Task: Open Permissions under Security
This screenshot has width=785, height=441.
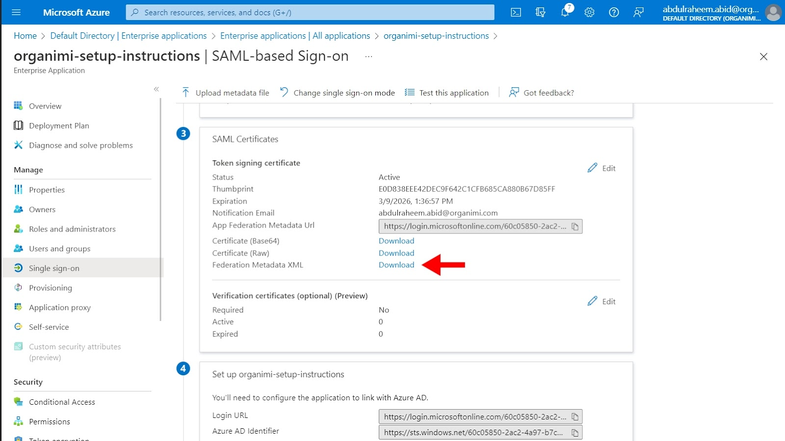Action: click(x=50, y=421)
